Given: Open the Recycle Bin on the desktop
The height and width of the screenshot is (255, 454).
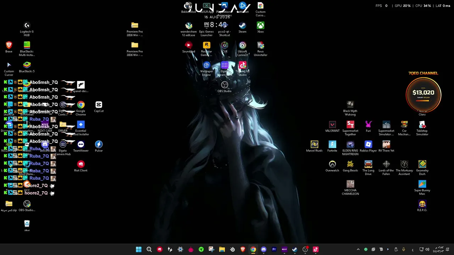Looking at the screenshot, I should click(x=27, y=226).
